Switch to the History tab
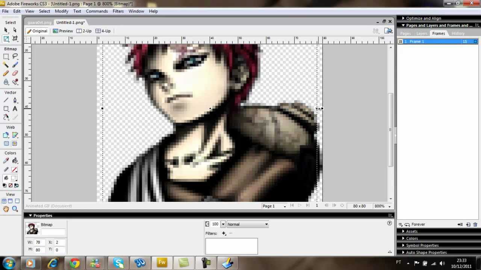The image size is (481, 270). [458, 33]
